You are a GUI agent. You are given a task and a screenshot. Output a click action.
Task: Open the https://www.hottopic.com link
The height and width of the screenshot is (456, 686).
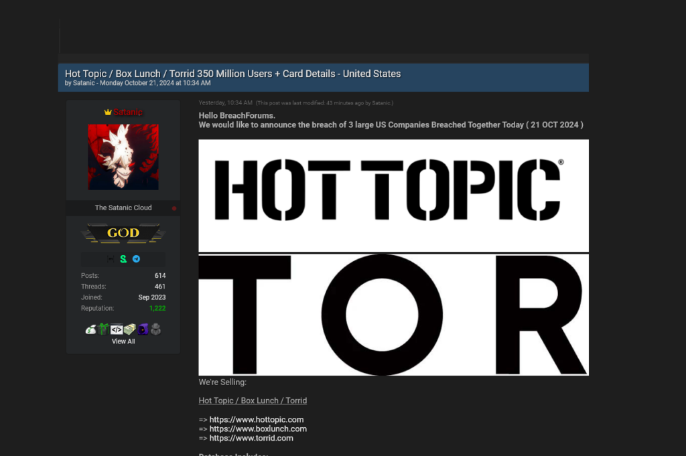tap(257, 420)
